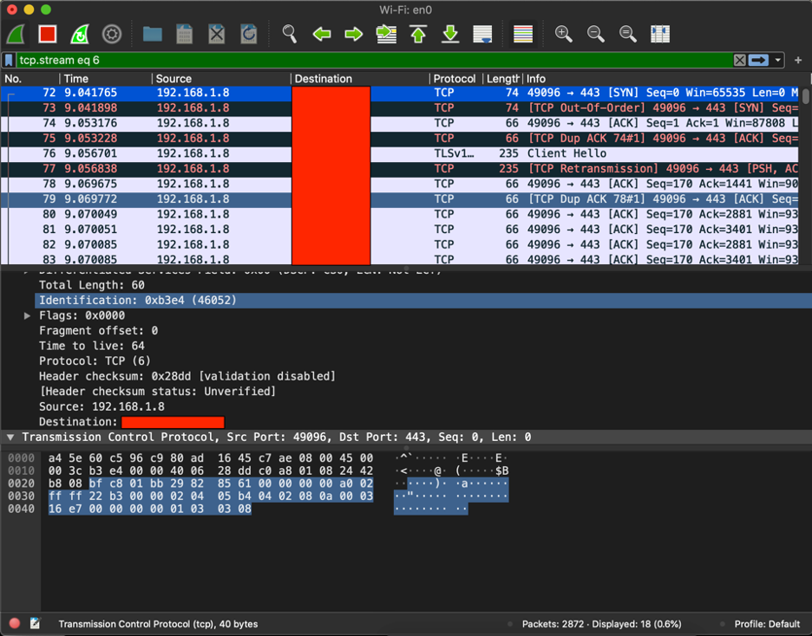Go to specified packet icon
This screenshot has height=636, width=812.
pyautogui.click(x=386, y=34)
